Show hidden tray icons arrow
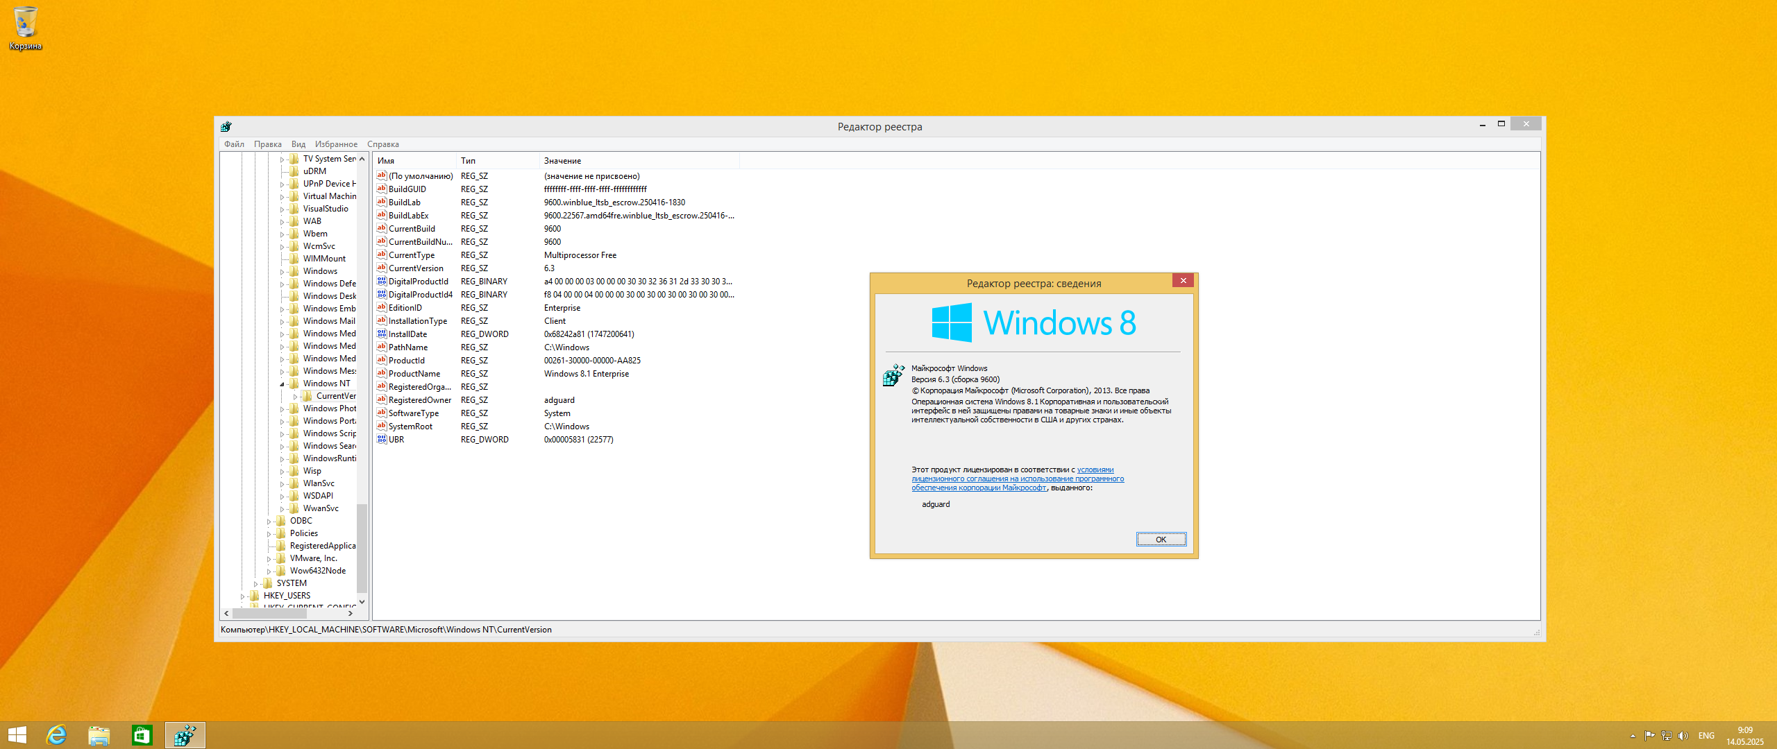The width and height of the screenshot is (1777, 749). [x=1633, y=736]
